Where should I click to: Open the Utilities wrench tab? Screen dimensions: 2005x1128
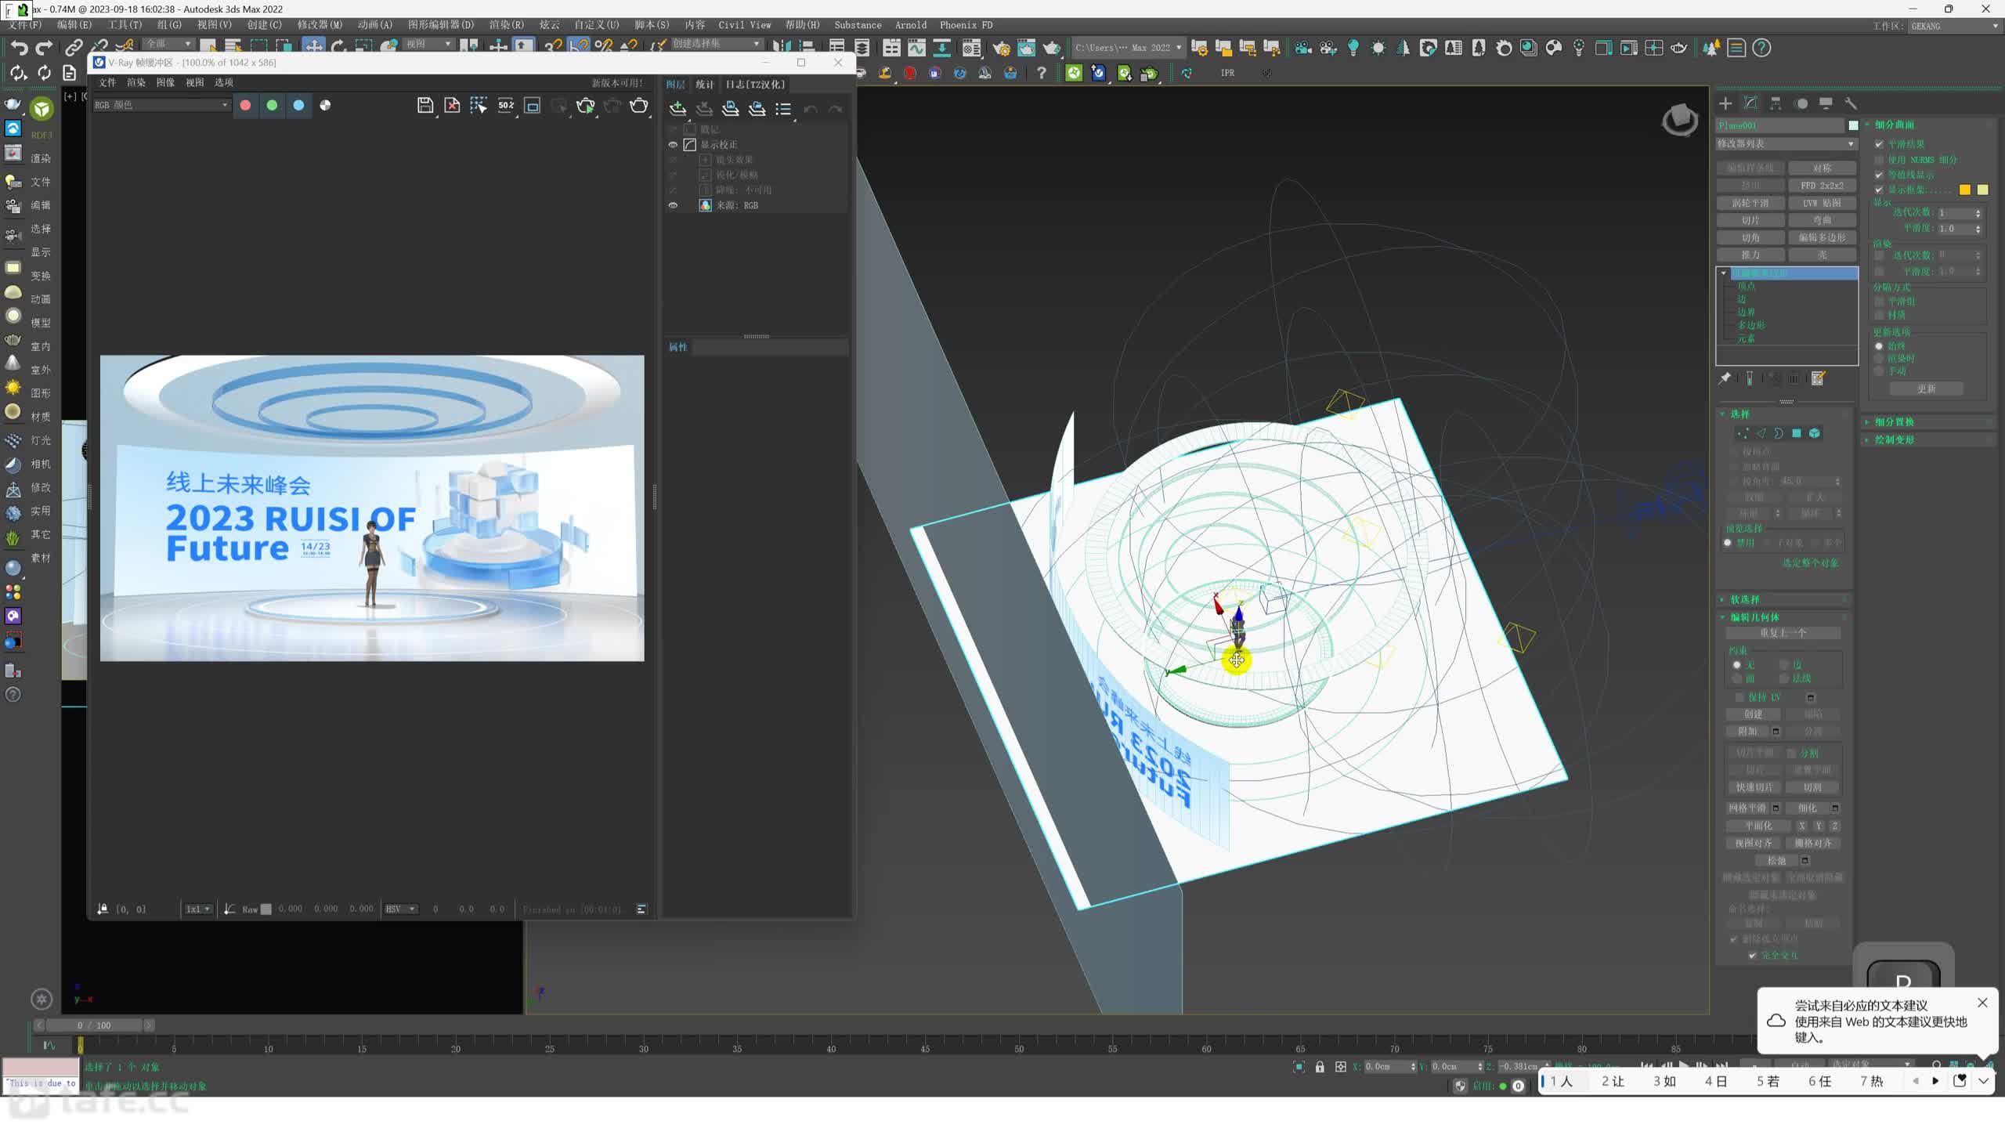tap(1851, 103)
